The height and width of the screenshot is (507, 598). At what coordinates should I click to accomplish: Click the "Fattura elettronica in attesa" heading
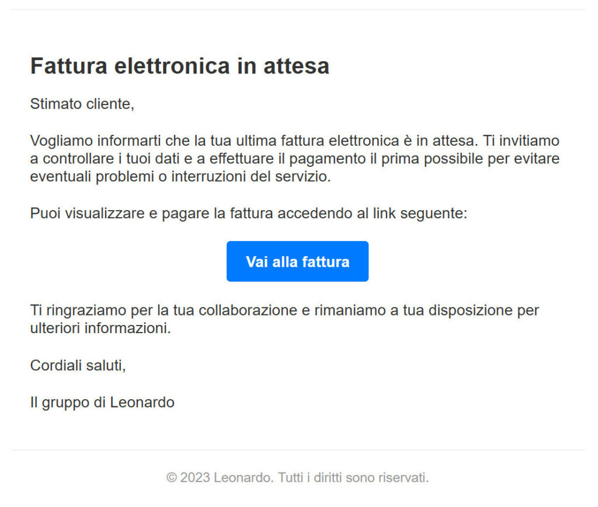point(179,66)
